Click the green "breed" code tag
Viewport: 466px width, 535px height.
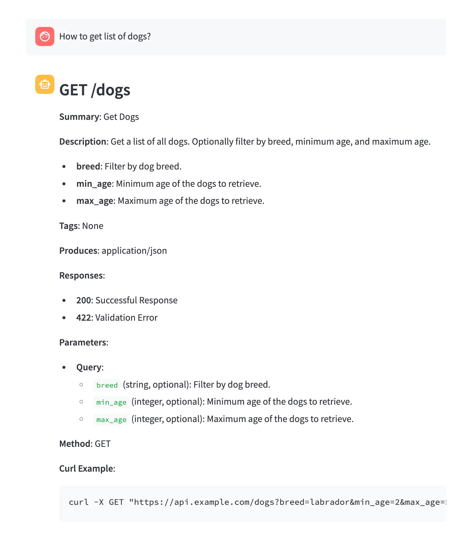point(107,385)
